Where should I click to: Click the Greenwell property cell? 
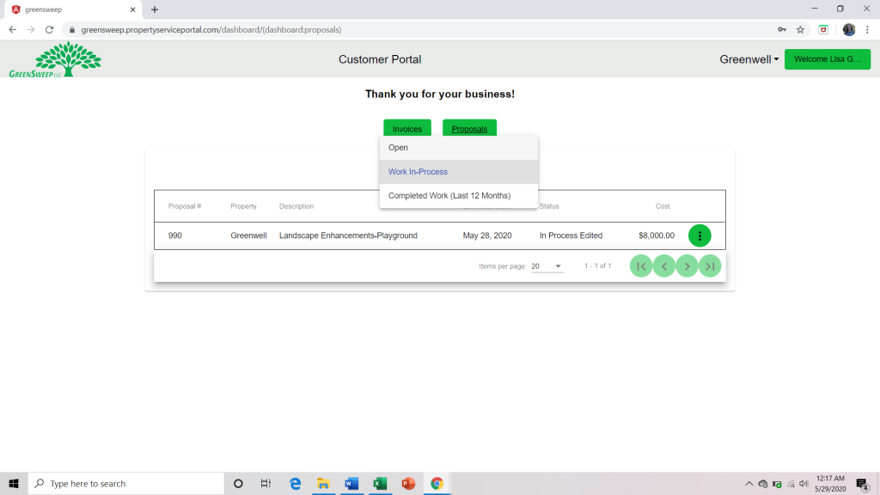(248, 235)
